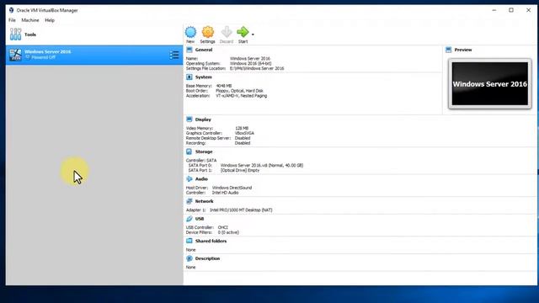Open the USB settings header link
Screen dimensions: 539x303
[200, 219]
